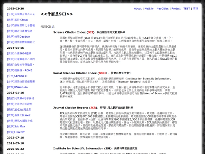Open the Project page link
This screenshot has height=154, width=205.
[x=176, y=8]
